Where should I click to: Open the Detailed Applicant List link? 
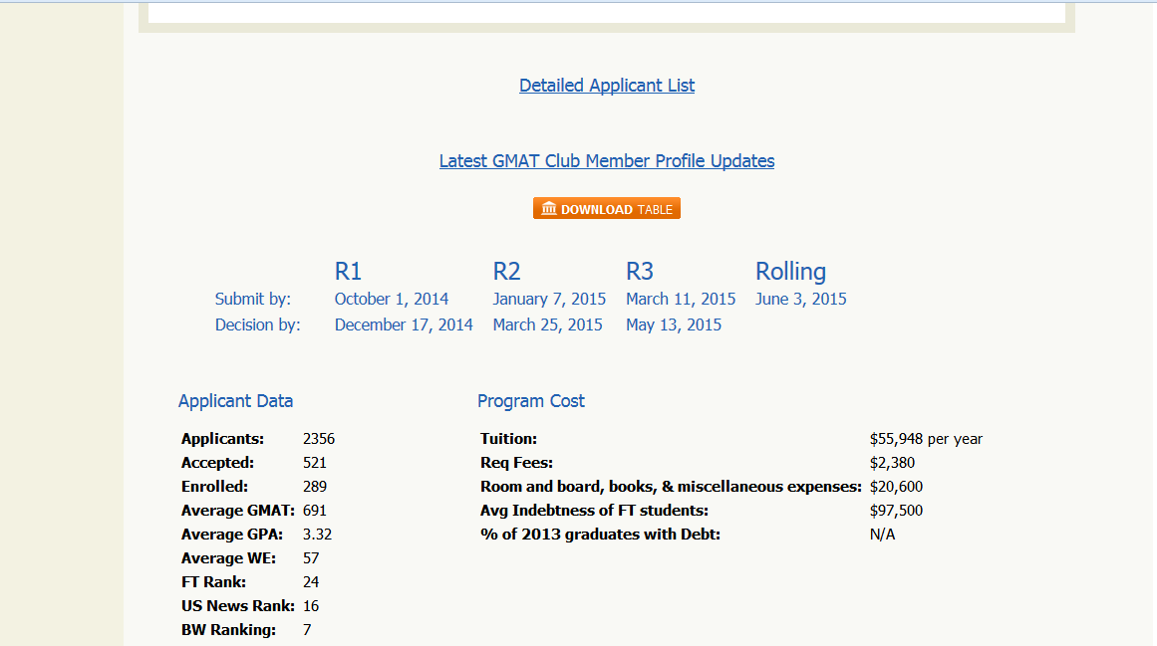coord(607,86)
